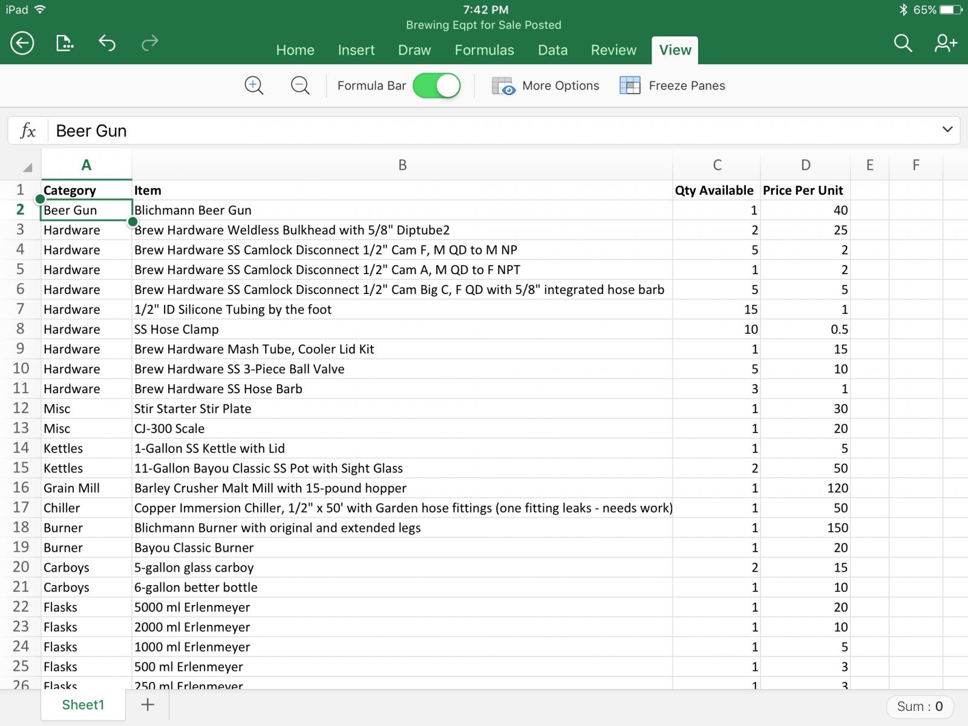Click formula bar containing Beer Gun
The width and height of the screenshot is (968, 726).
(x=484, y=131)
